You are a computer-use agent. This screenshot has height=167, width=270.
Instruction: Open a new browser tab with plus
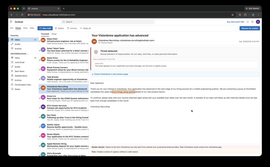tap(64, 8)
